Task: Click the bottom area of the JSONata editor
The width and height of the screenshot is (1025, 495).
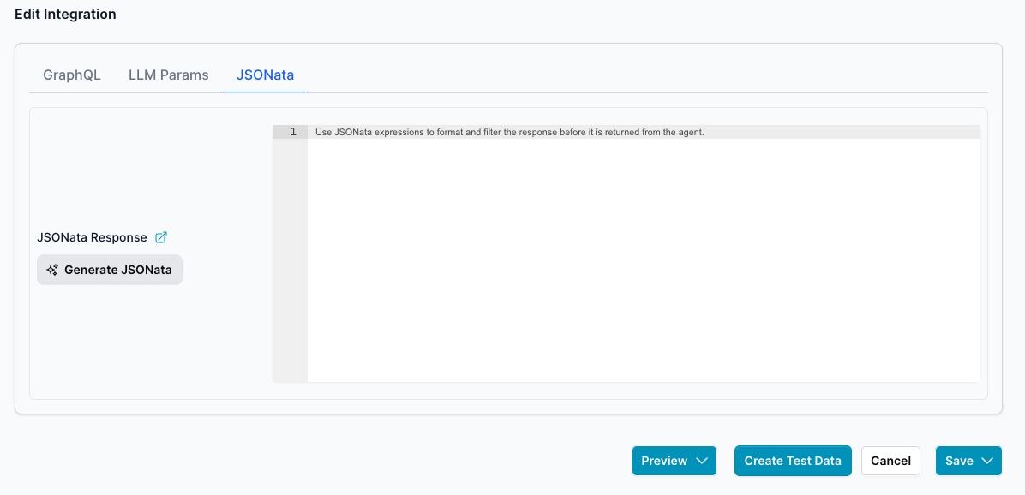Action: [643, 368]
